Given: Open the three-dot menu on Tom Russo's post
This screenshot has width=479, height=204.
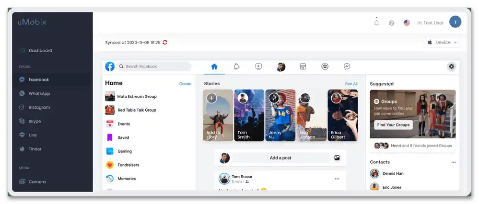Looking at the screenshot, I should click(337, 179).
